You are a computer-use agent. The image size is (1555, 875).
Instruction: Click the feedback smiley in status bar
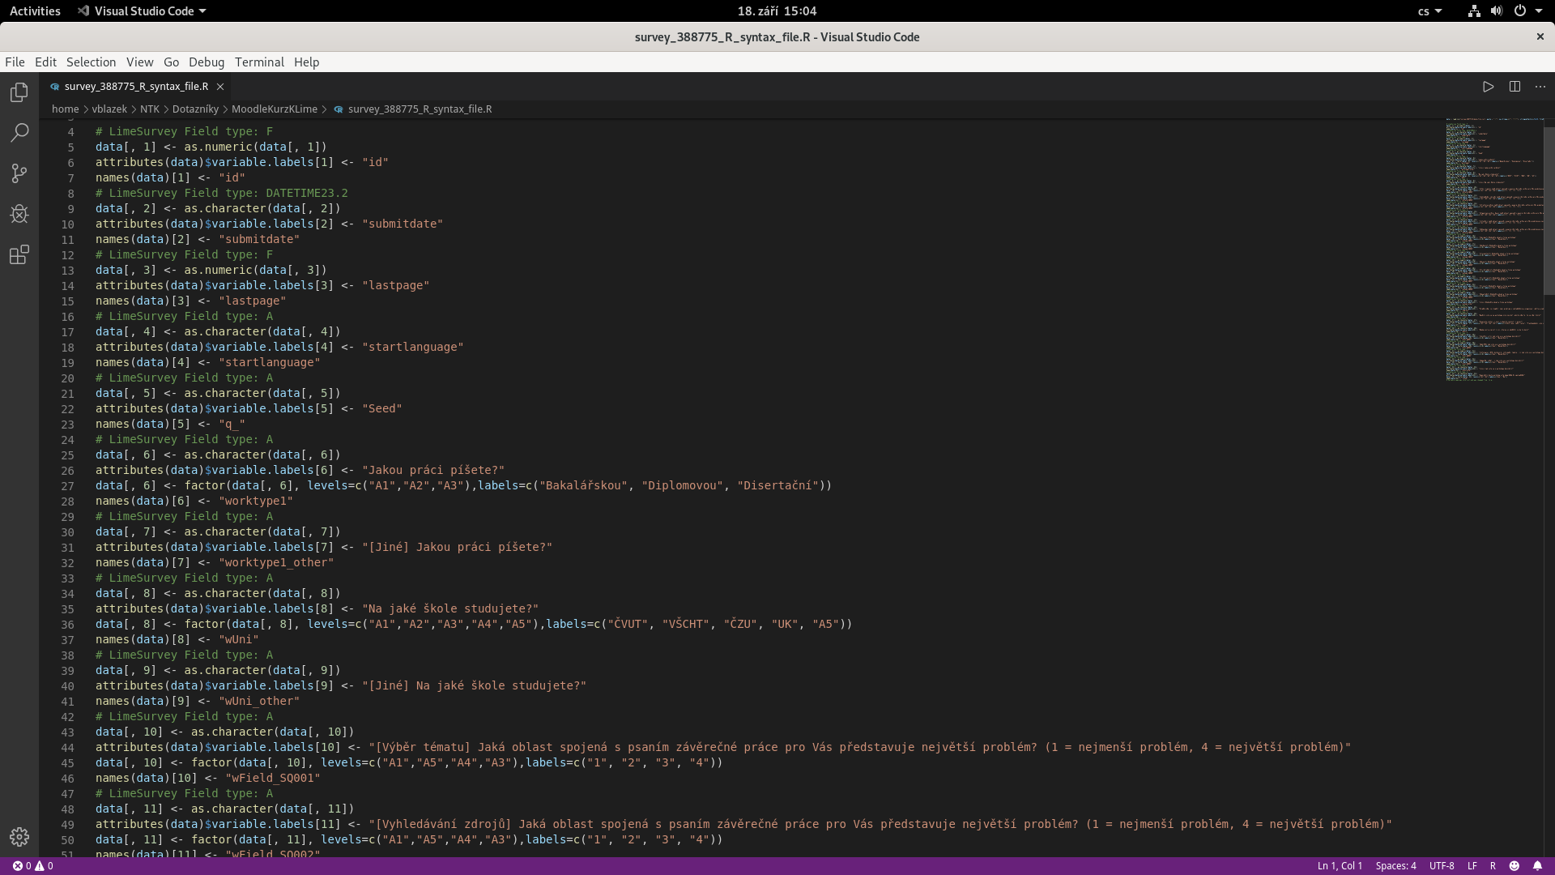pos(1515,865)
